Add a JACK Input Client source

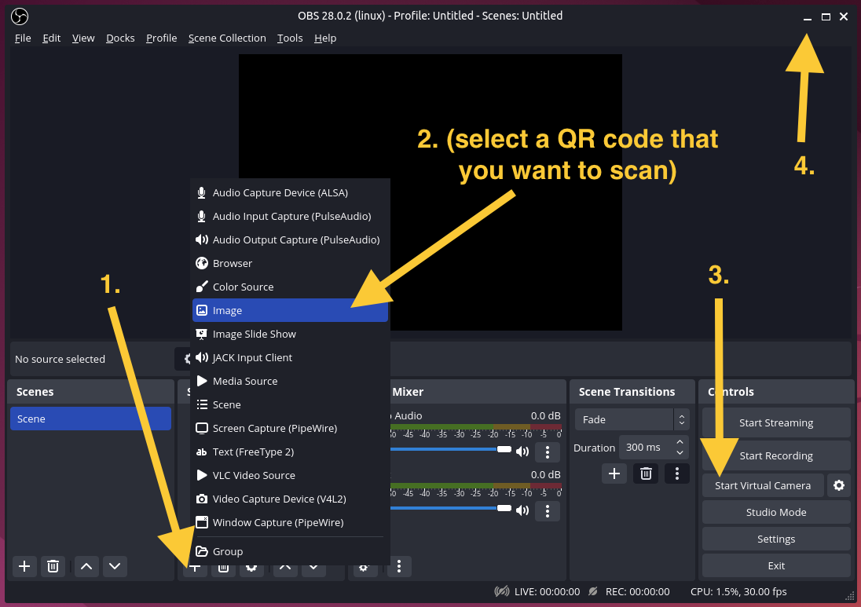290,358
